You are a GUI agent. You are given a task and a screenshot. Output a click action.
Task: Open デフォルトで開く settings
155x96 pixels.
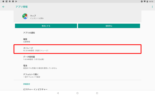coord(78,76)
